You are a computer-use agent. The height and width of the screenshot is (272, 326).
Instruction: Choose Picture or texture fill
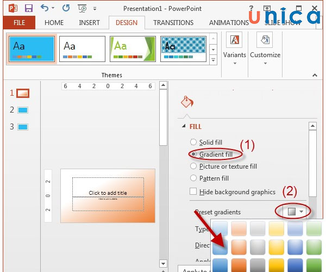click(223, 166)
